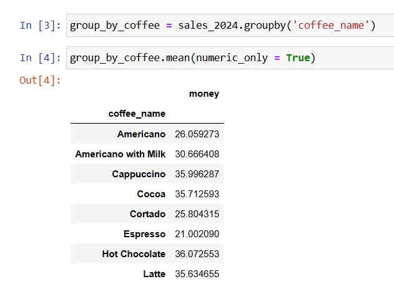The image size is (394, 289).
Task: Click the coffee_name index header
Action: pyautogui.click(x=137, y=114)
